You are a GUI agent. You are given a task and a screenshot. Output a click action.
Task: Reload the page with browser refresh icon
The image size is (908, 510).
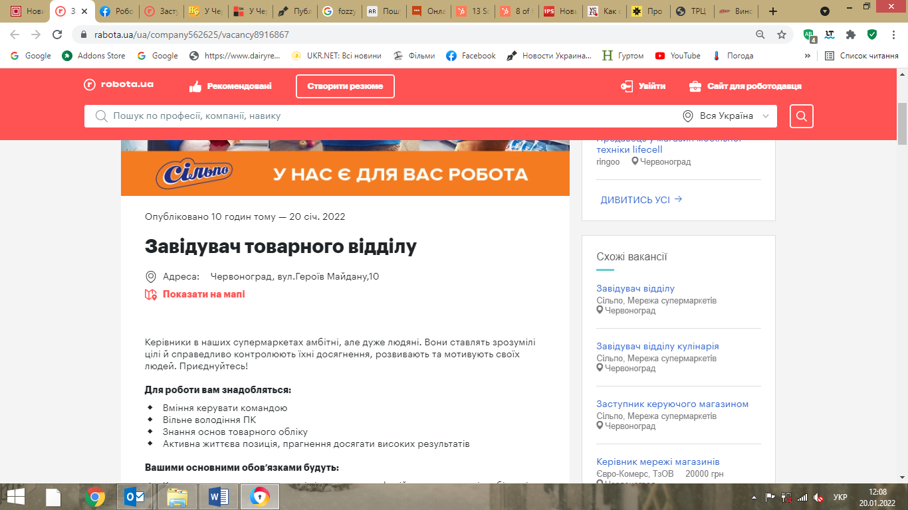coord(58,35)
